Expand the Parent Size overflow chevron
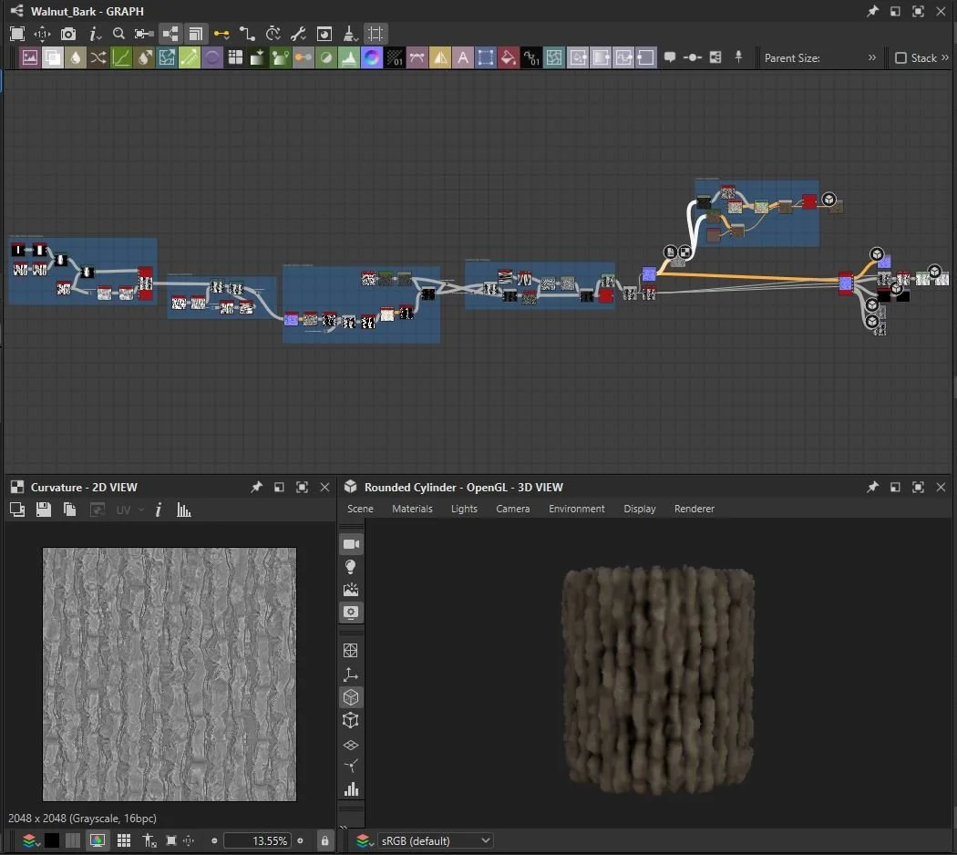 click(872, 57)
